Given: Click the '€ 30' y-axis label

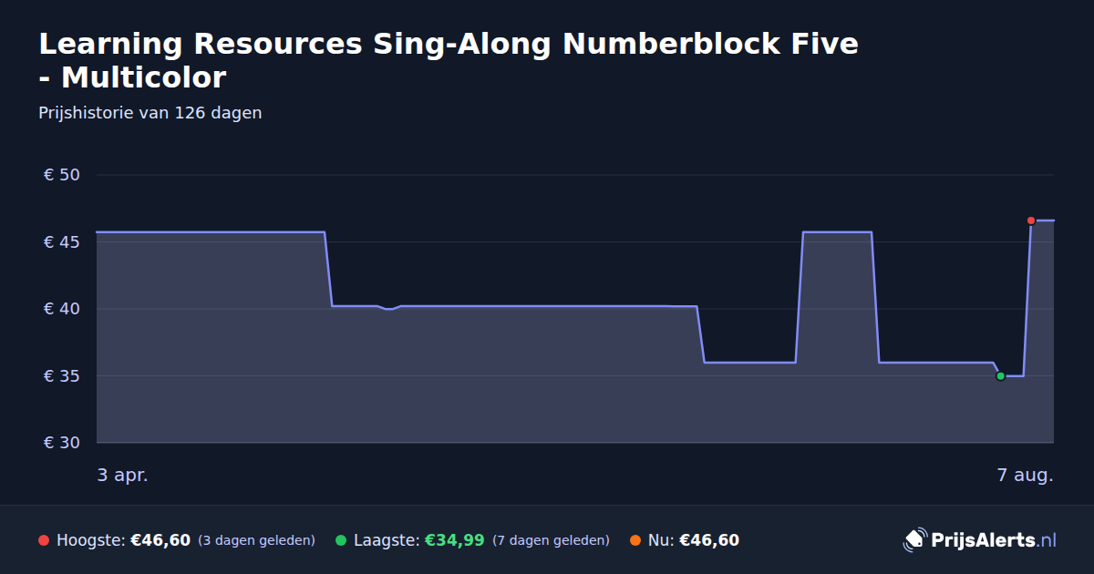Looking at the screenshot, I should (62, 443).
